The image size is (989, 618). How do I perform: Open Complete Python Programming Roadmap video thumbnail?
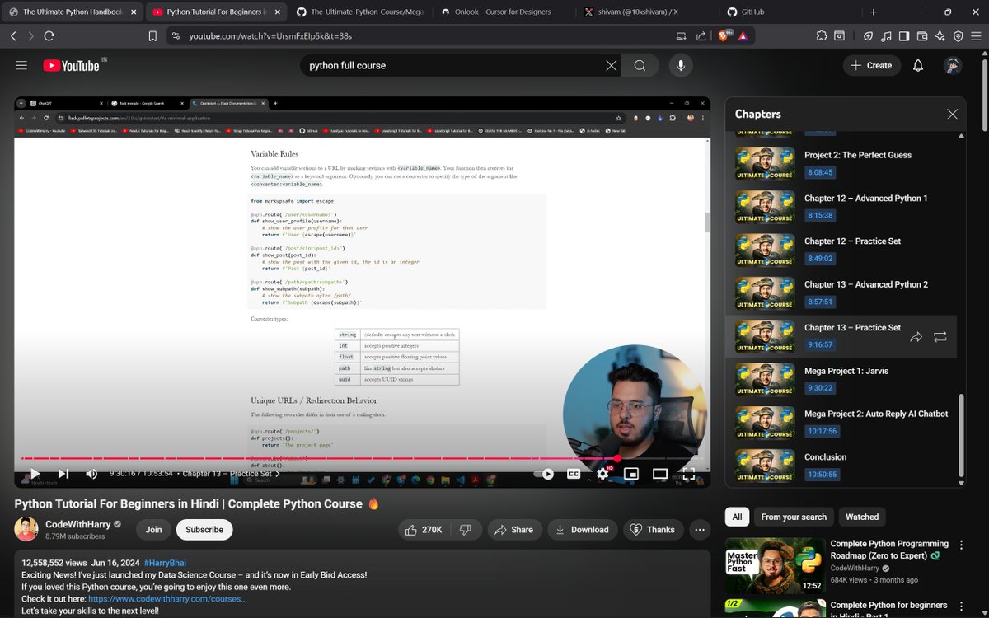click(x=775, y=566)
